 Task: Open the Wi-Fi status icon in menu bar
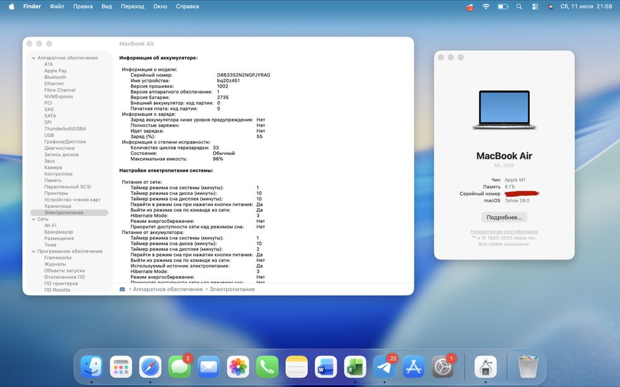coord(486,6)
